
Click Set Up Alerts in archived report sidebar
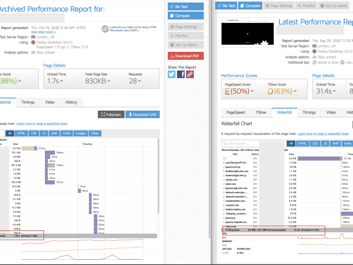click(x=186, y=45)
